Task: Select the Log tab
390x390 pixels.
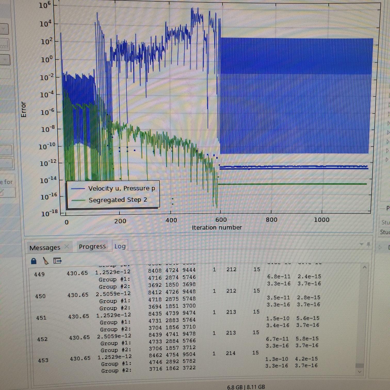Action: [x=120, y=246]
